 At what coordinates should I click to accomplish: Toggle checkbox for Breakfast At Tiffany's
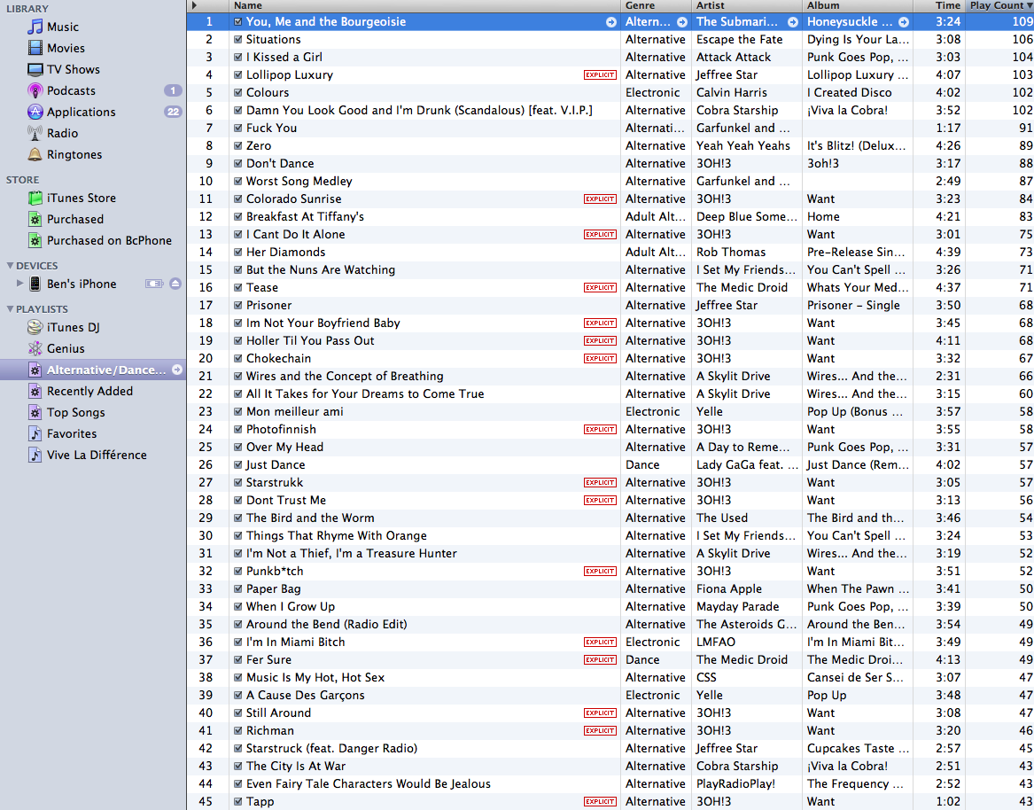(238, 217)
